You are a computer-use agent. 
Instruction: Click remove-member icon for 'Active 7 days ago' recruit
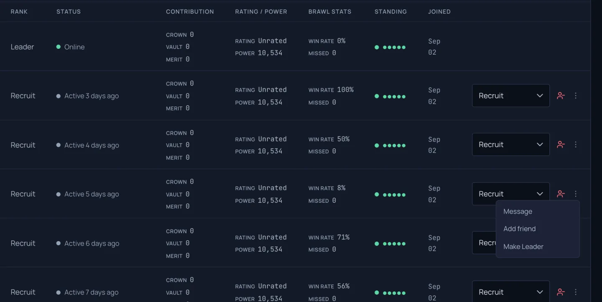[x=561, y=292]
